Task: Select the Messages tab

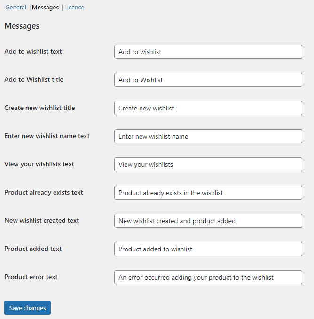Action: (45, 8)
